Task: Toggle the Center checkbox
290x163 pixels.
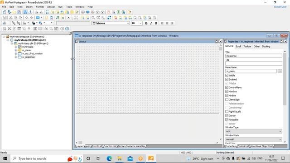Action: click(227, 116)
